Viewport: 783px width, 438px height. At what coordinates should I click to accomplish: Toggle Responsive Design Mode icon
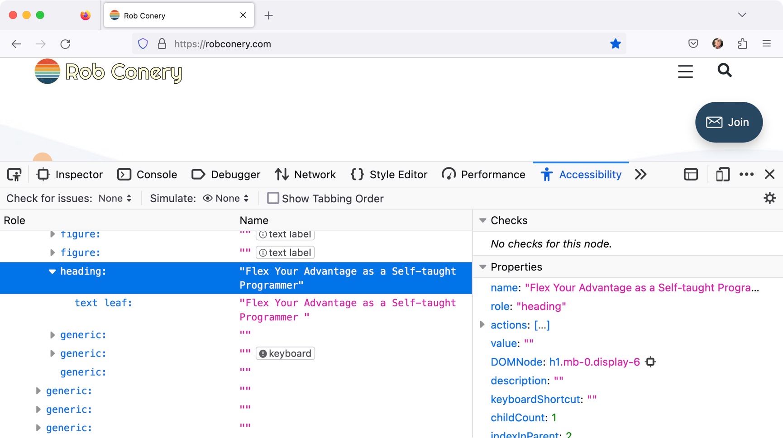pos(722,175)
